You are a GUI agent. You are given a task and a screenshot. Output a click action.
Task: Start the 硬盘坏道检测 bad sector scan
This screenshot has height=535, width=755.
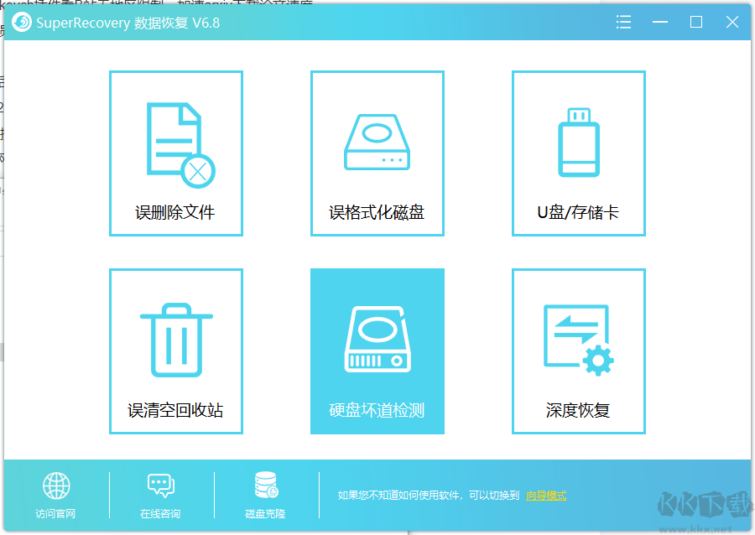(x=377, y=340)
